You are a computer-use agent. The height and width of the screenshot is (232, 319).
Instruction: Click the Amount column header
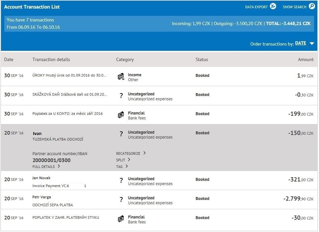[306, 59]
